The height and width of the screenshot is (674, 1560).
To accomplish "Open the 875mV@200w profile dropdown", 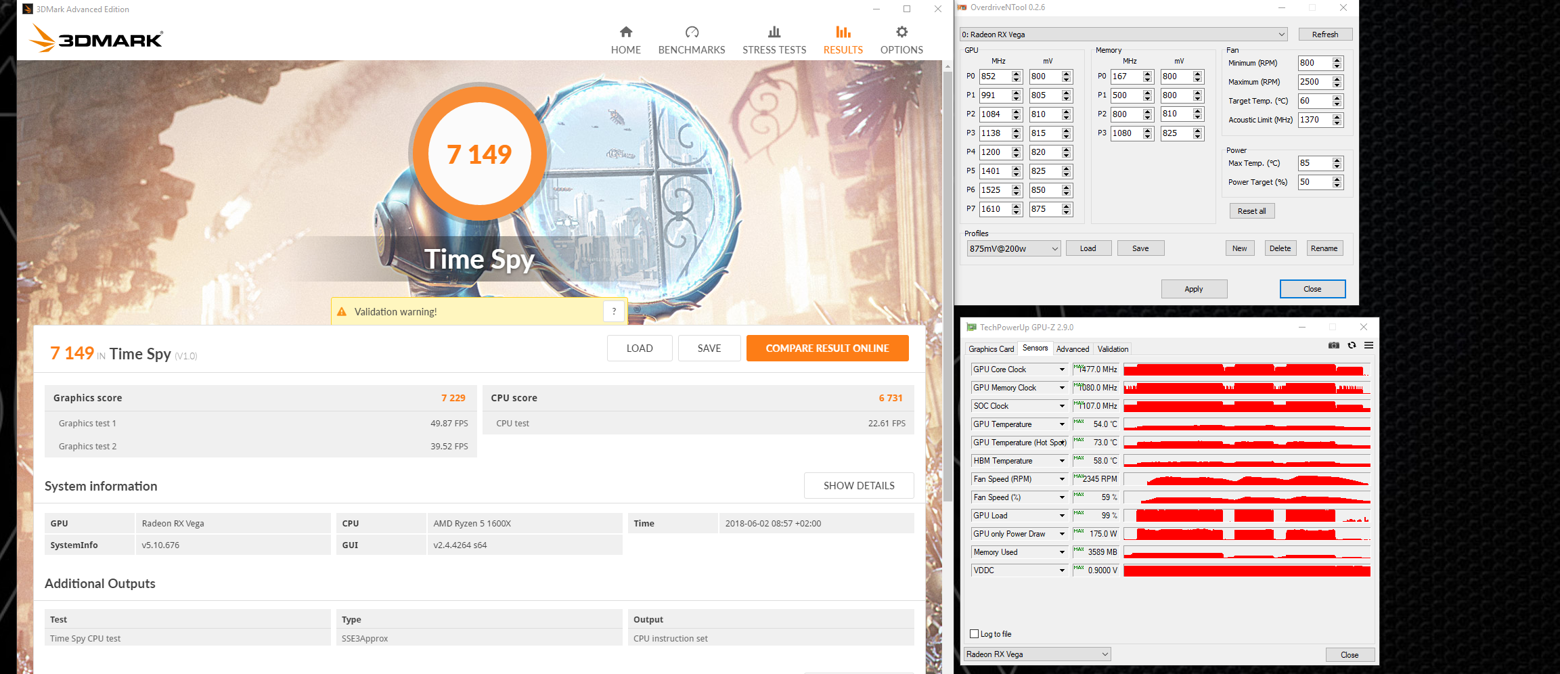I will (x=1013, y=248).
